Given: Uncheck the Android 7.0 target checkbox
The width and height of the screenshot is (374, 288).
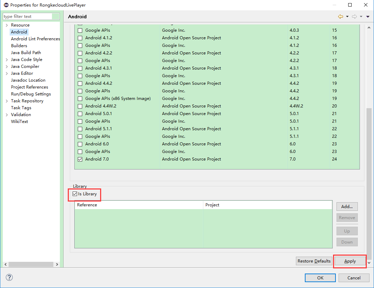Looking at the screenshot, I should click(80, 159).
